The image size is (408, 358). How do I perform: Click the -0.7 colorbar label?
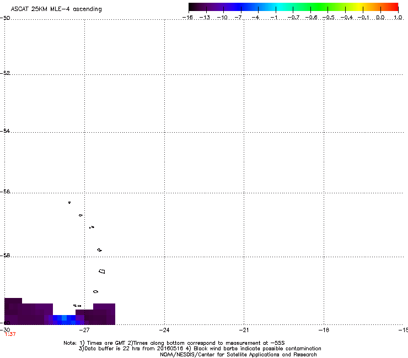(293, 18)
